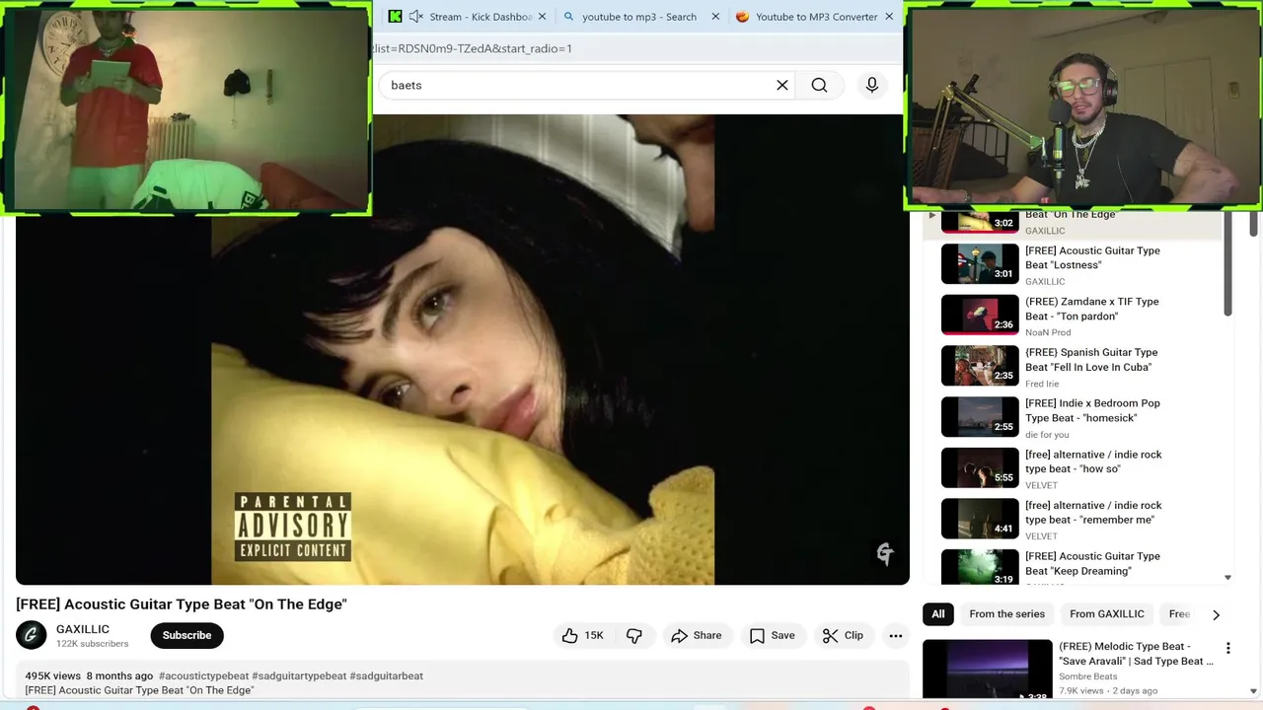This screenshot has width=1263, height=710.
Task: Click the "122K subscribers" text
Action: click(x=92, y=644)
